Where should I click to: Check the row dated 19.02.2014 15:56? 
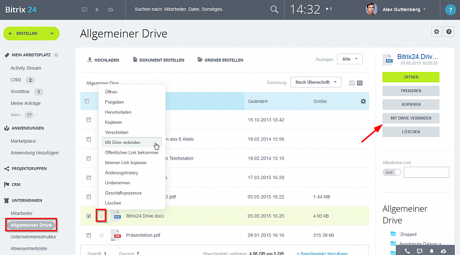coord(89,139)
